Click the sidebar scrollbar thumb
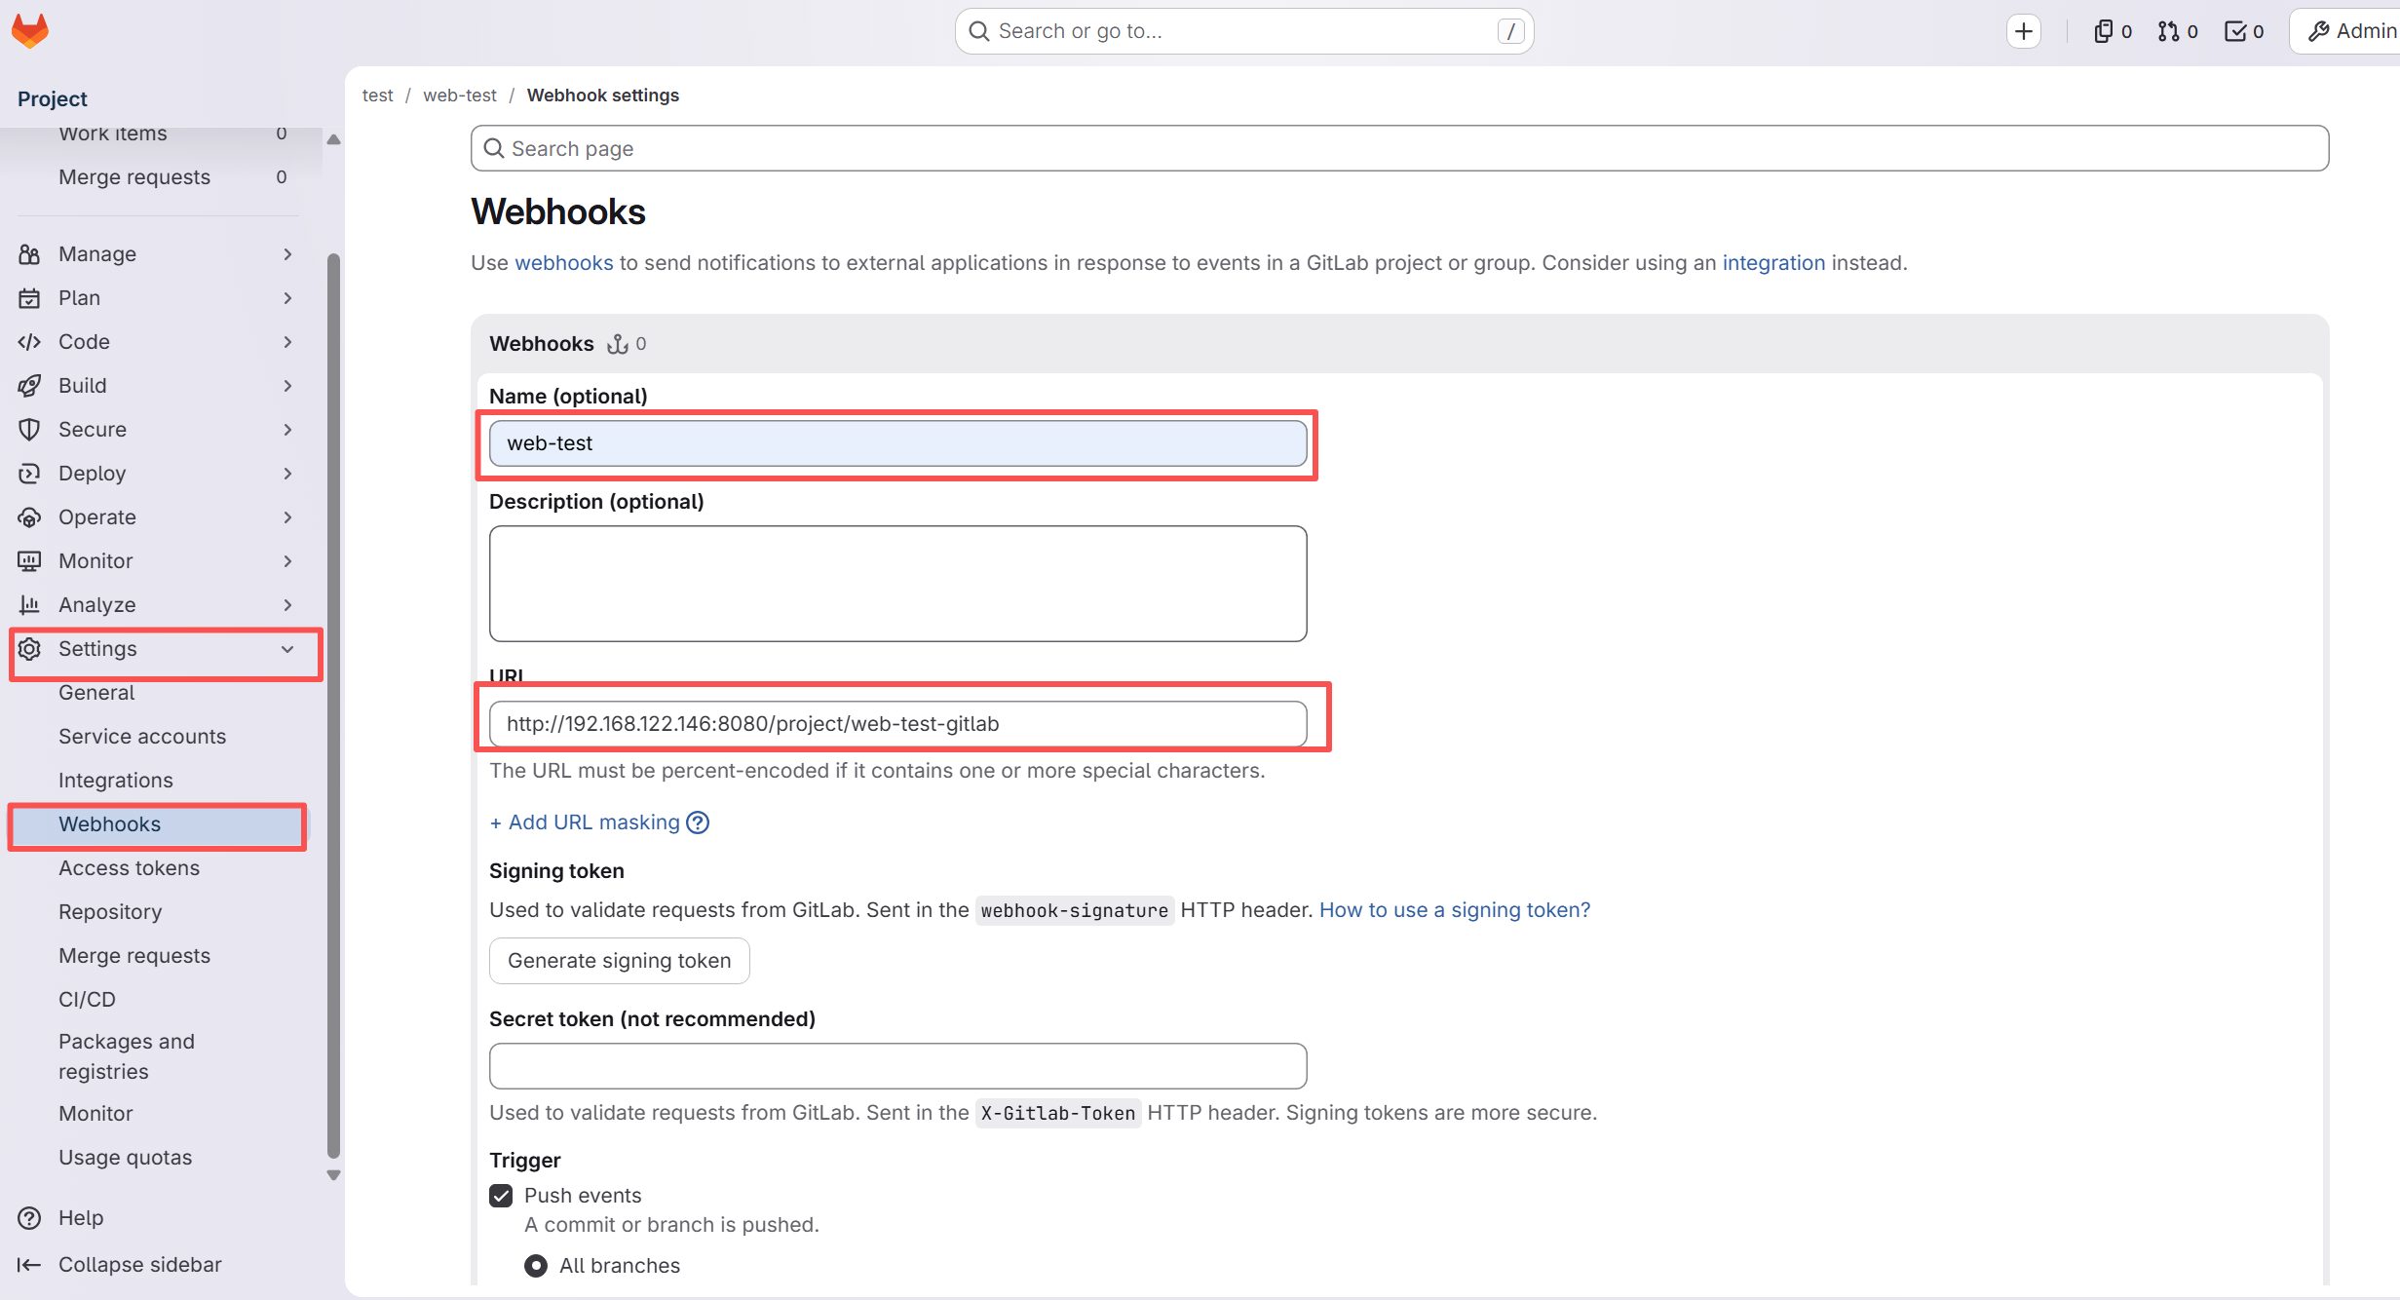Screen dimensions: 2400x1300 (x=333, y=705)
